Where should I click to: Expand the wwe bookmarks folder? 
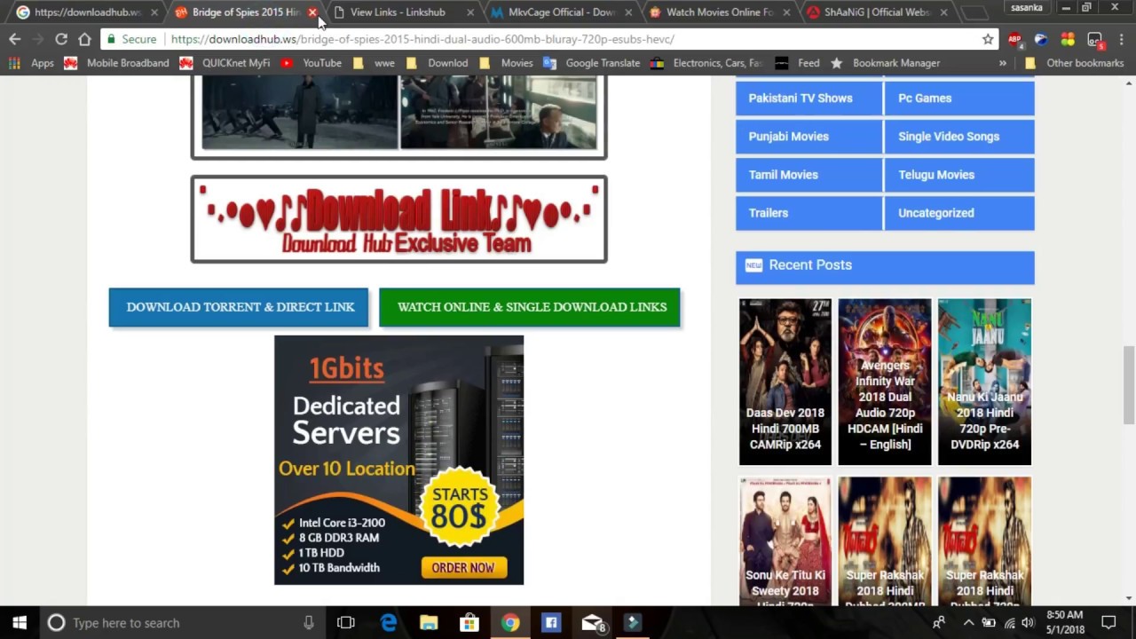pyautogui.click(x=374, y=63)
